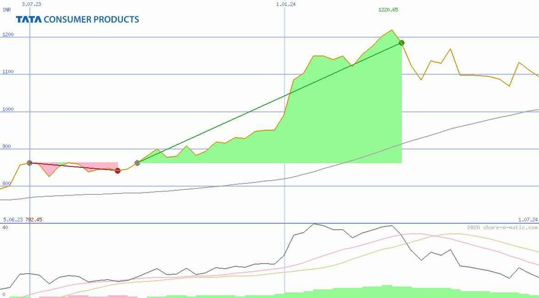
Task: Click the INR currency label
Action: pos(7,10)
